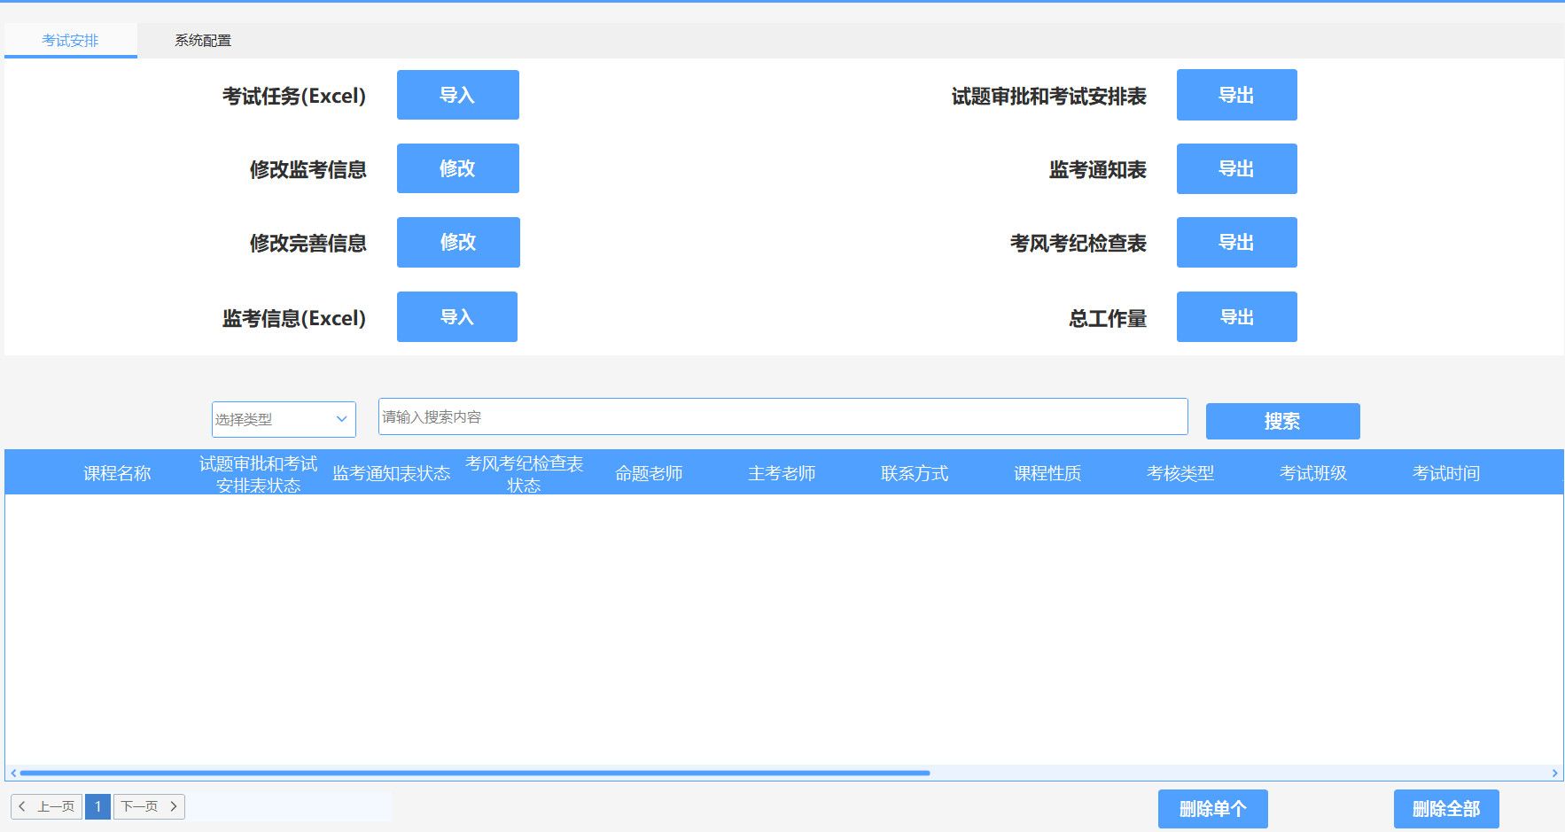The width and height of the screenshot is (1565, 832).
Task: Click 修改 button next to 修改完善信息
Action: coord(457,242)
